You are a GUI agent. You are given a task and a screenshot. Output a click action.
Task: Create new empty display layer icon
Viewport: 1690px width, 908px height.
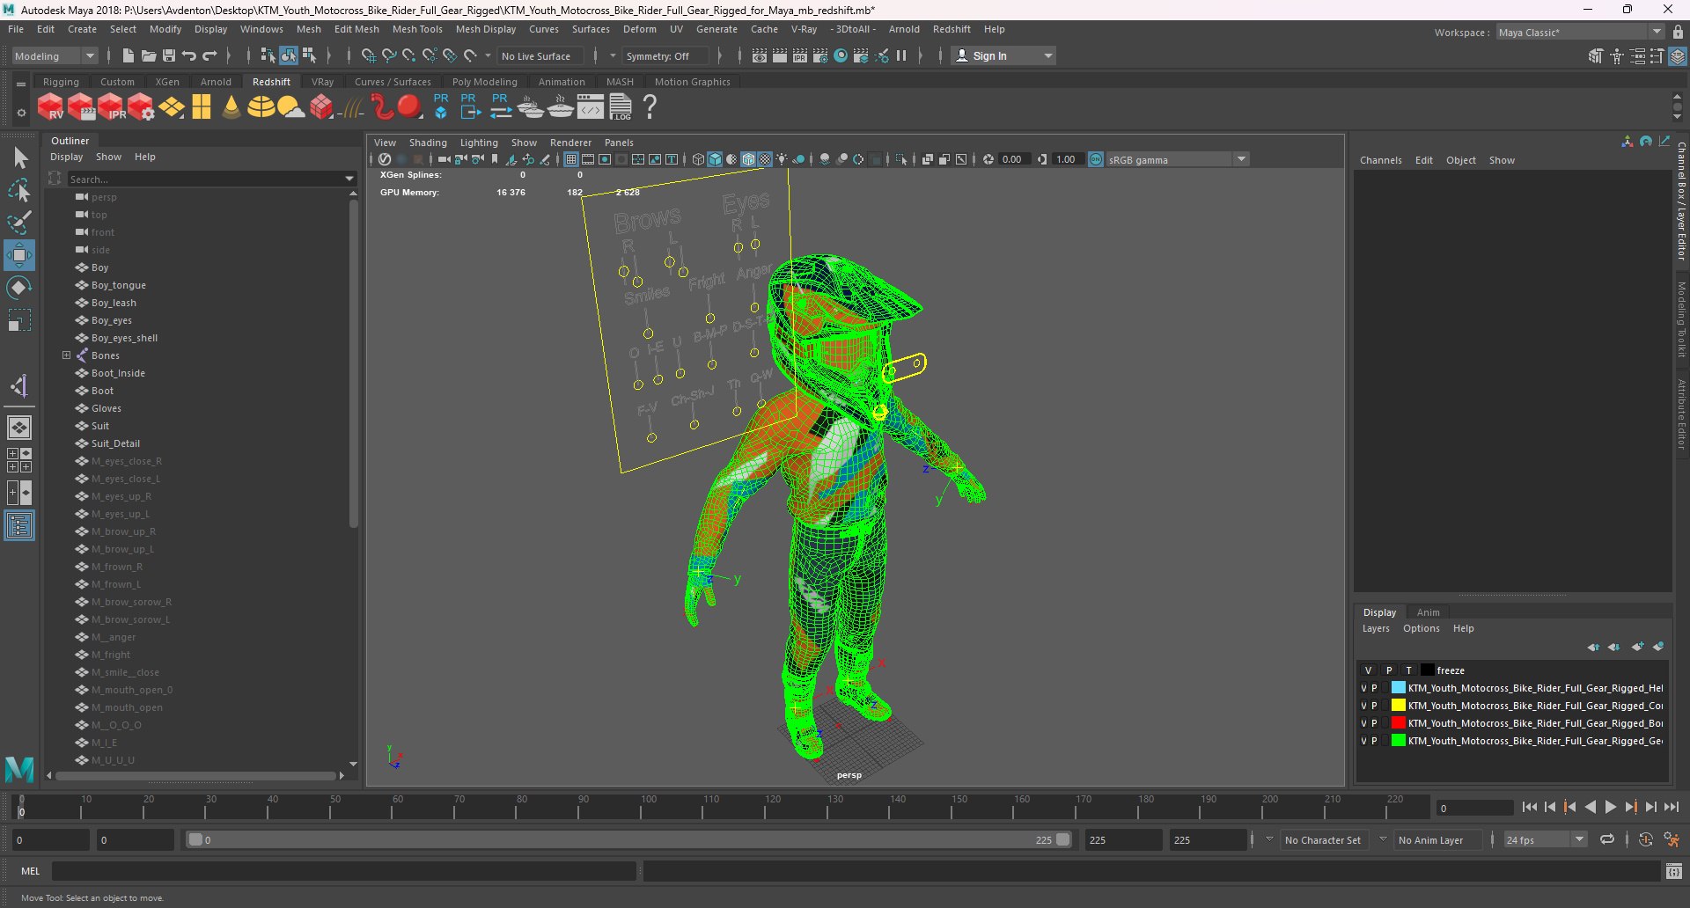[x=1637, y=647]
